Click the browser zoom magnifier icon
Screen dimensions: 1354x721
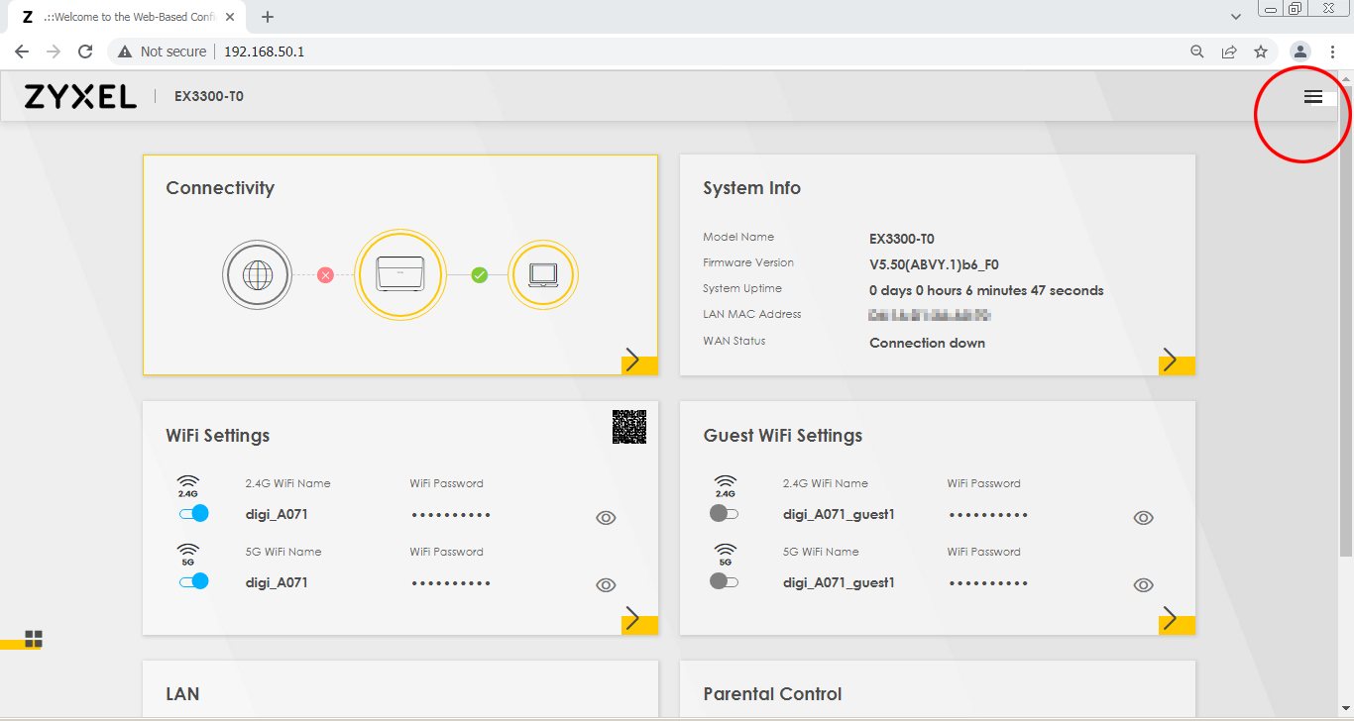tap(1197, 51)
